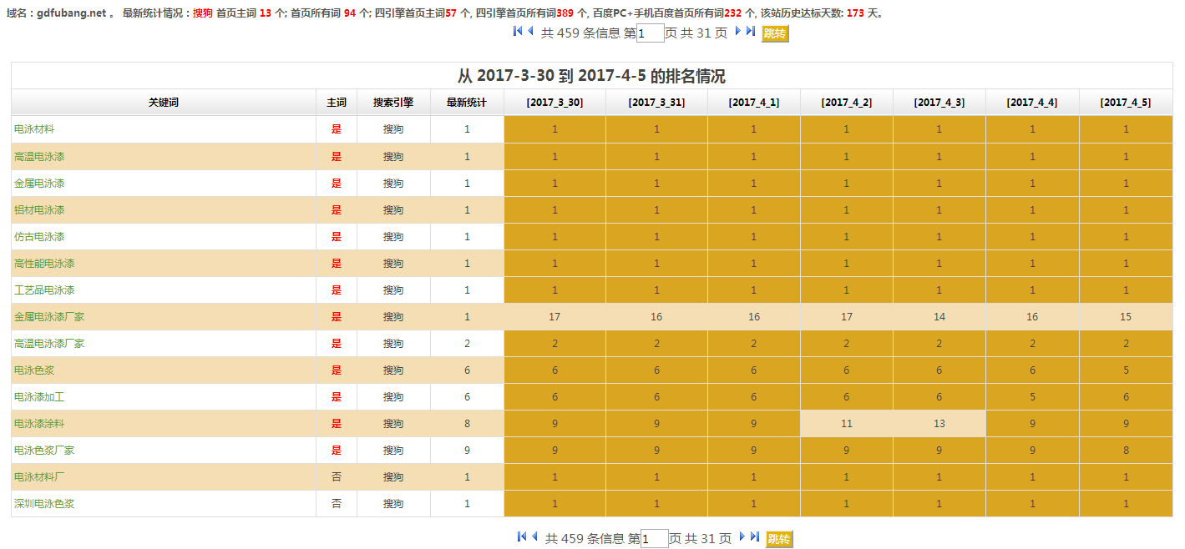The height and width of the screenshot is (549, 1185).
Task: Click the top previous-page arrow icon
Action: click(x=530, y=32)
